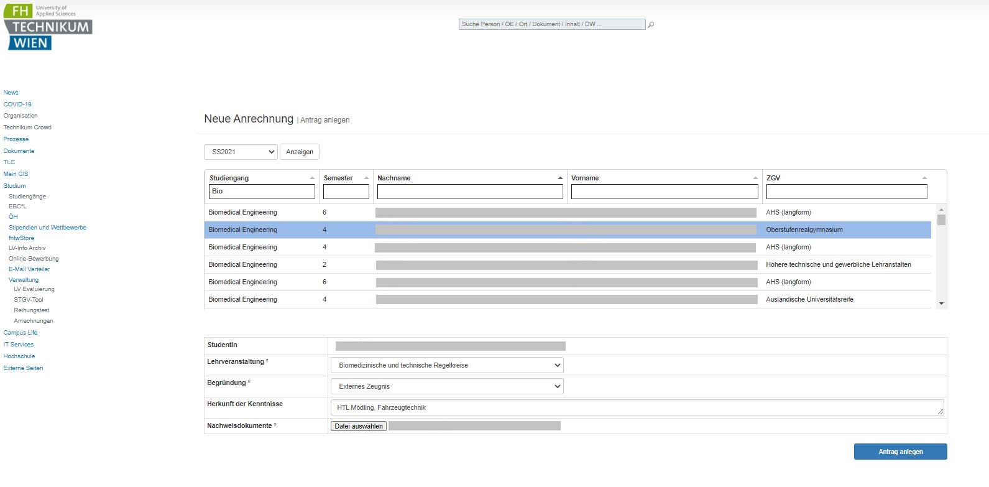Click the Studiengang filter field
989x487 pixels.
coord(262,192)
